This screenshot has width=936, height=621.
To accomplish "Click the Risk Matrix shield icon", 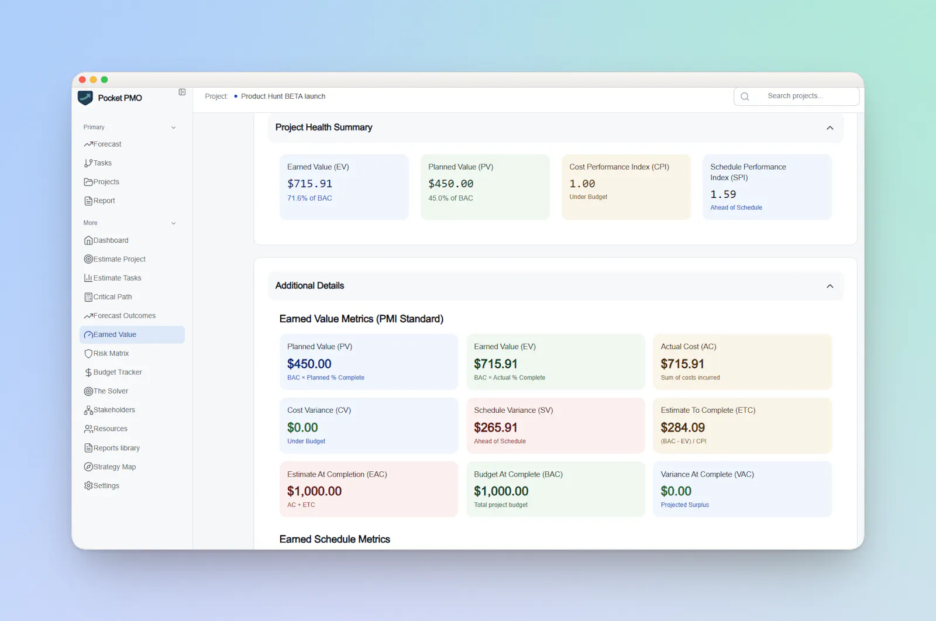I will (88, 354).
